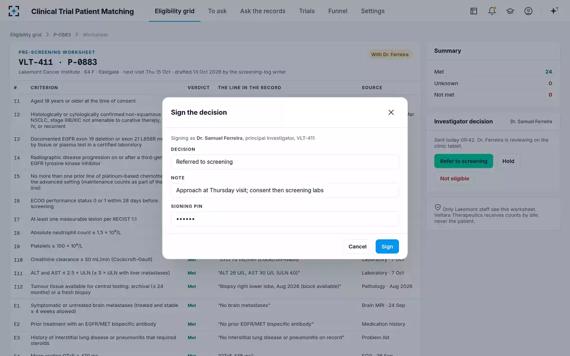
Task: Sign the decision with the Sign button
Action: click(387, 246)
